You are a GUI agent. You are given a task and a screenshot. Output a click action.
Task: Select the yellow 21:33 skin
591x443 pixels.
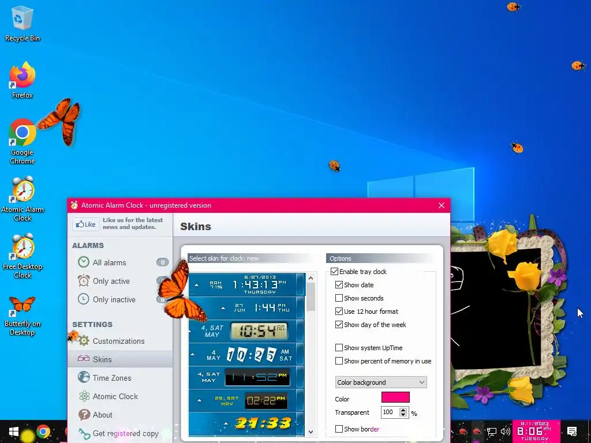[x=246, y=424]
